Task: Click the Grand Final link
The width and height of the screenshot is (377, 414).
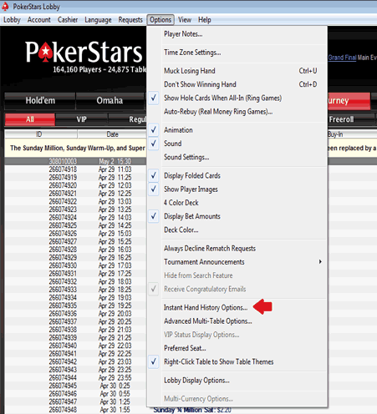Action: pyautogui.click(x=342, y=58)
